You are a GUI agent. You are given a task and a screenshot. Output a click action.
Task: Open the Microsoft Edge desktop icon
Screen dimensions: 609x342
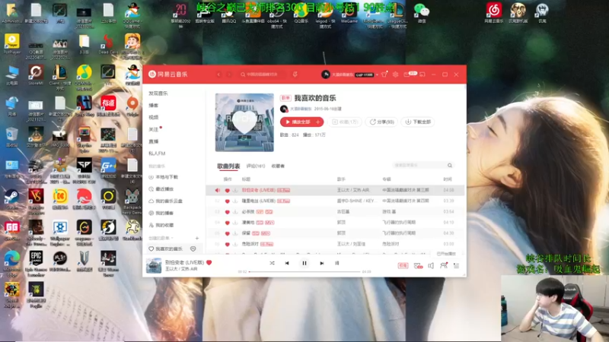12,263
